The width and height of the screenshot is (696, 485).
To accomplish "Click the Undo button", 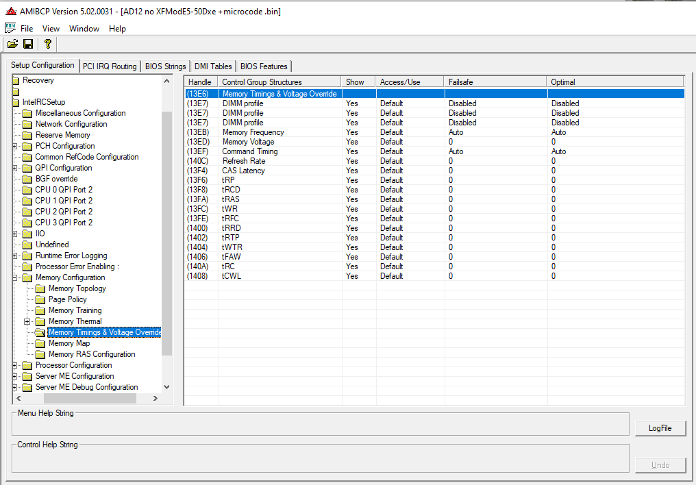I will pos(660,465).
